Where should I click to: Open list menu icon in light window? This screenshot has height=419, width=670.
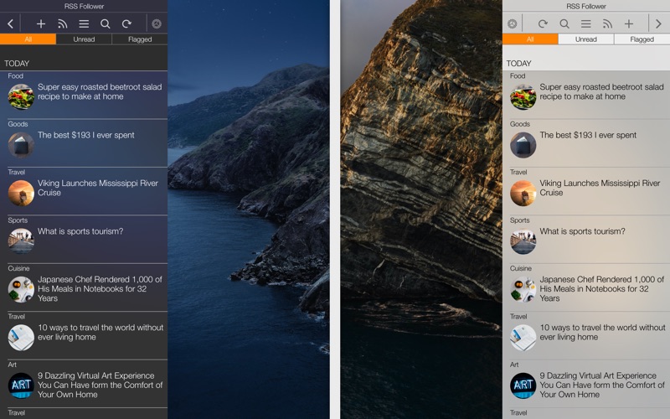click(585, 24)
